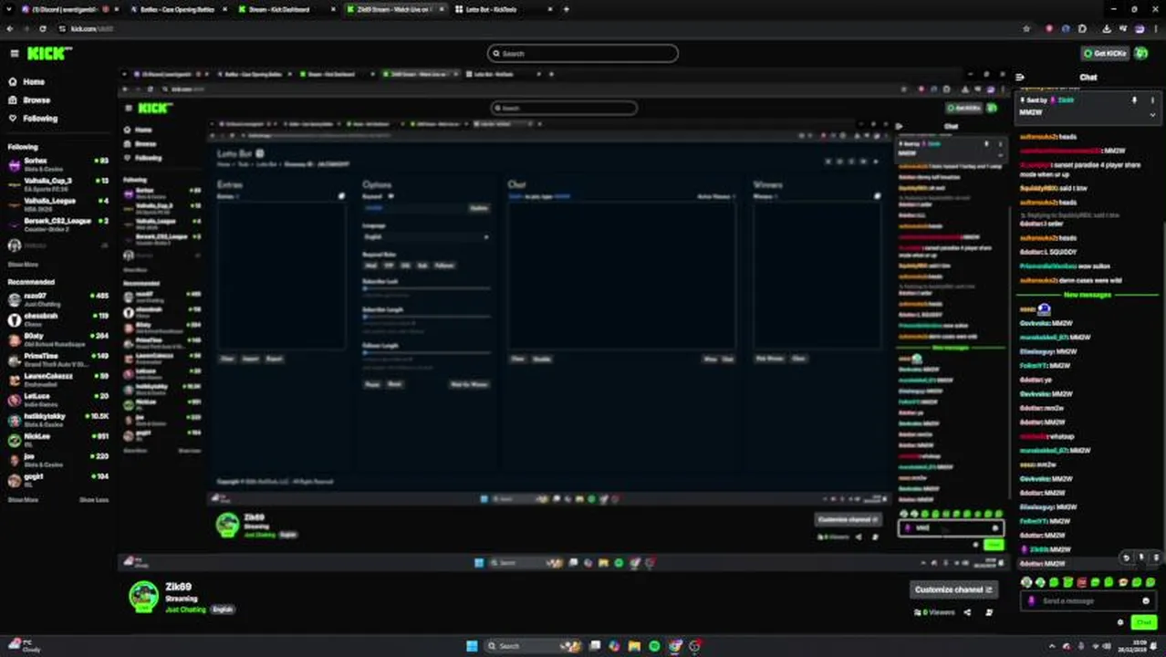The height and width of the screenshot is (657, 1166).
Task: Open Spotify from taskbar
Action: (x=654, y=646)
